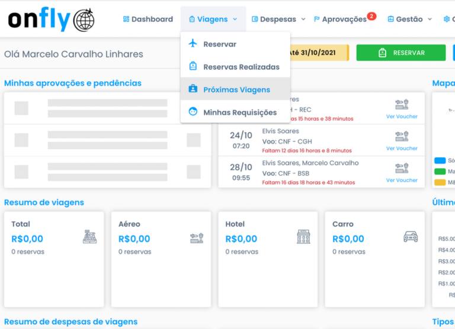
Task: Expand the Gestão dropdown menu
Action: (x=409, y=20)
